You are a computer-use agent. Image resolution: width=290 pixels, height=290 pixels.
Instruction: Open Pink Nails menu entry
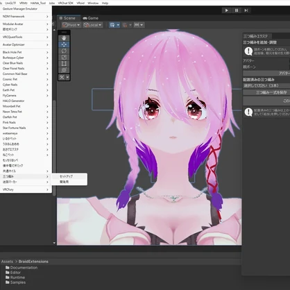click(26, 122)
